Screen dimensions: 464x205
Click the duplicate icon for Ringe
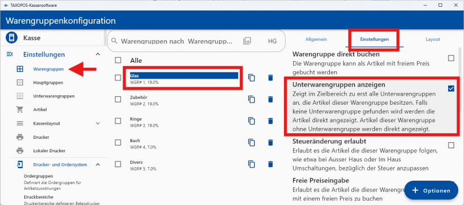[252, 121]
